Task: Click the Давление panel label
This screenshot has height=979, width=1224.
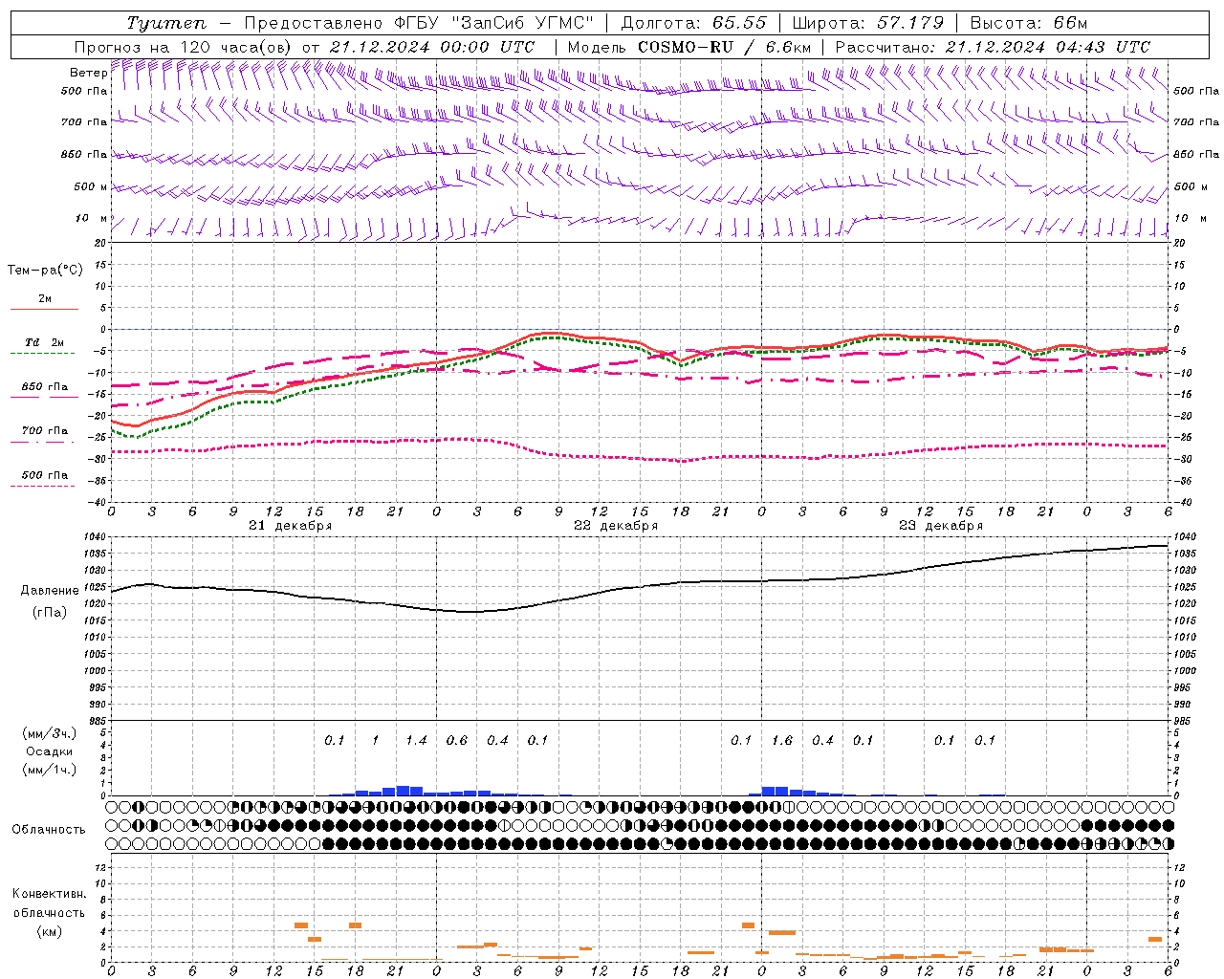Action: (50, 591)
